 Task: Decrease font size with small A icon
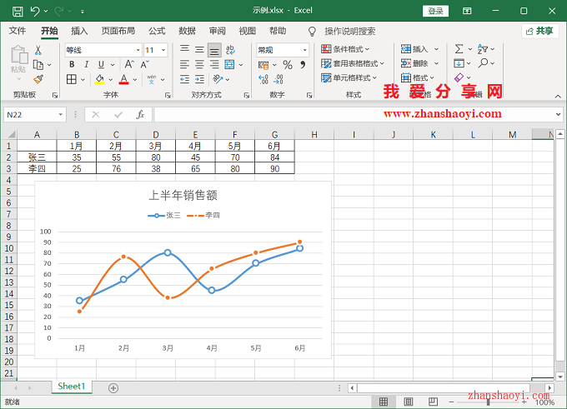pyautogui.click(x=144, y=64)
